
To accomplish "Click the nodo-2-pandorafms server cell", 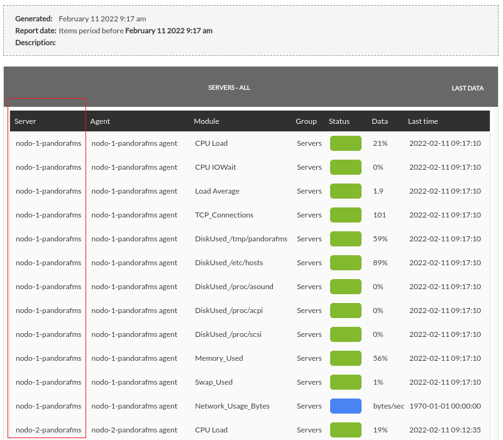I will [x=48, y=430].
